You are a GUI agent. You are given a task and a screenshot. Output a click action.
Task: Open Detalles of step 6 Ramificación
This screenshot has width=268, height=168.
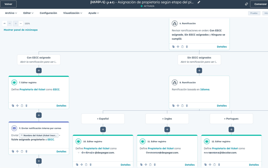[x=222, y=46]
